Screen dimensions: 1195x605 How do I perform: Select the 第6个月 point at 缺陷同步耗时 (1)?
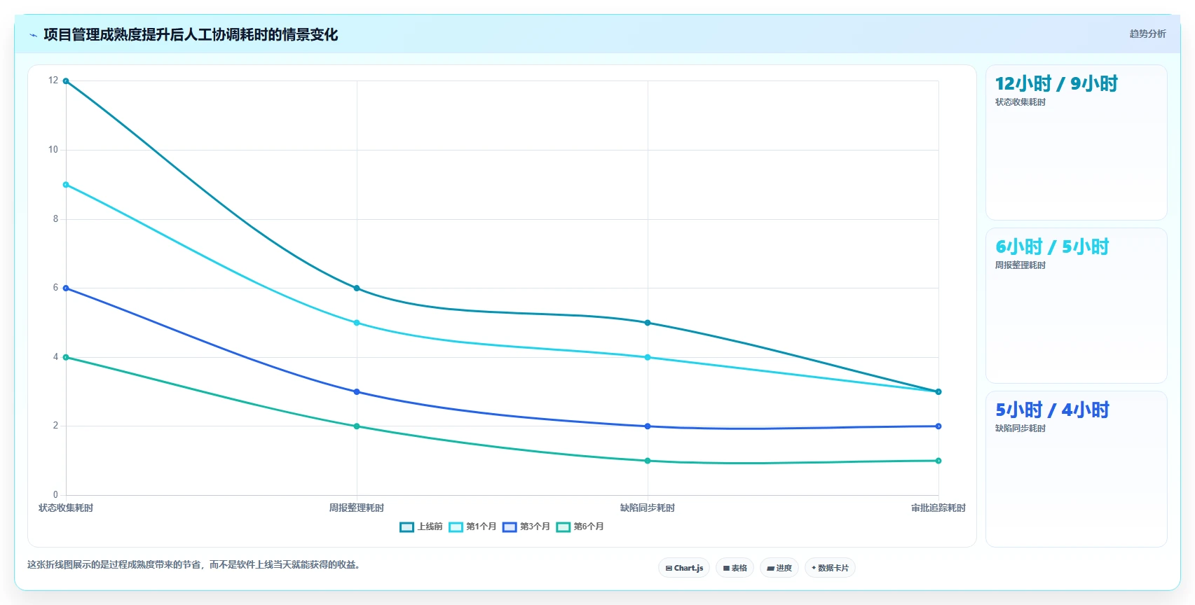(x=648, y=461)
